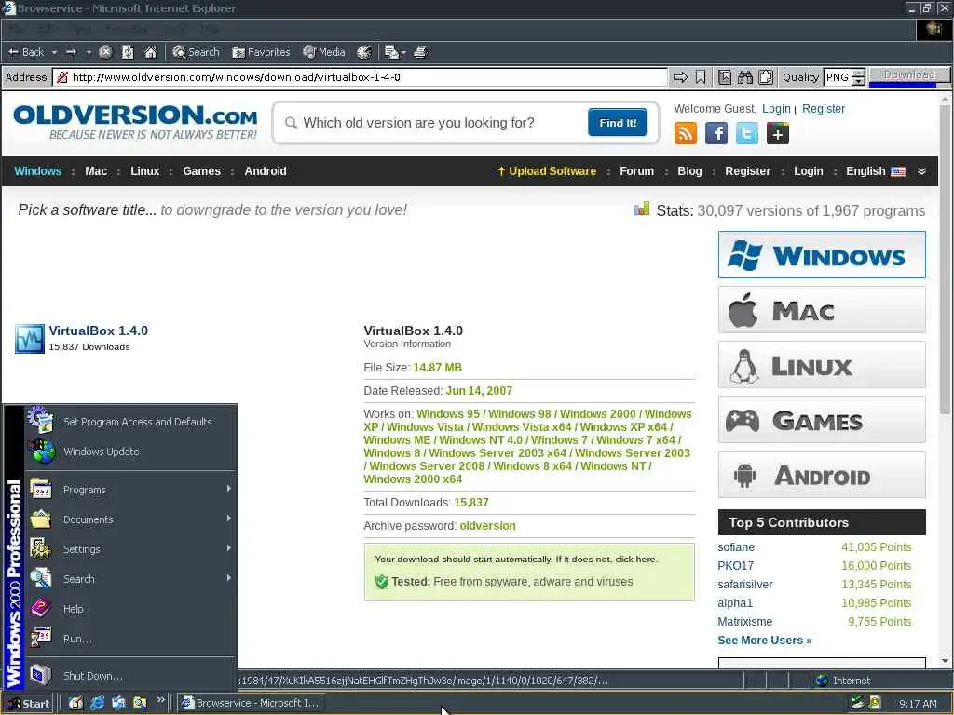Viewport: 954px width, 715px height.
Task: Open the Register link near Welcome Guest
Action: (824, 108)
